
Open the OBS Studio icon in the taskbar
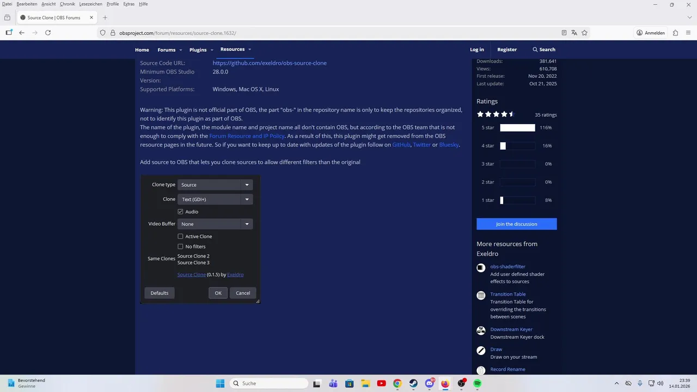(x=462, y=383)
